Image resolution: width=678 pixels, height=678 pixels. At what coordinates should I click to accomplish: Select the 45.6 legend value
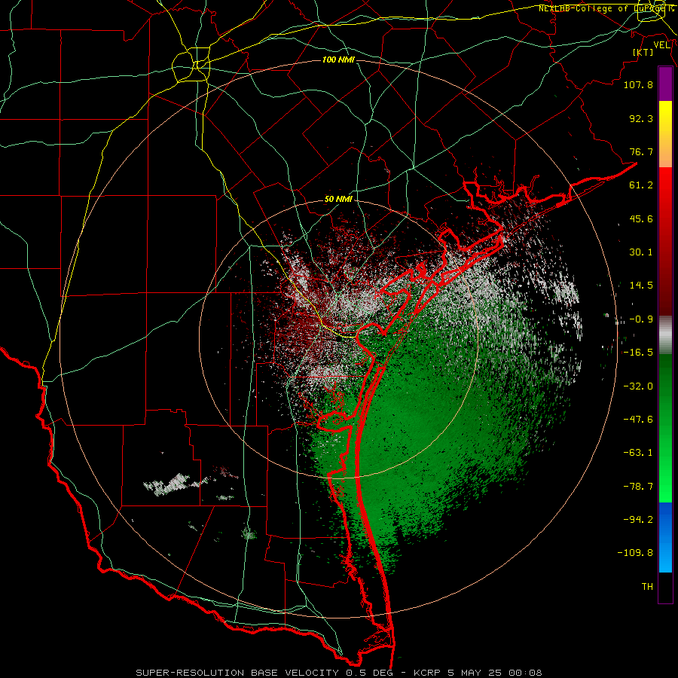point(641,218)
